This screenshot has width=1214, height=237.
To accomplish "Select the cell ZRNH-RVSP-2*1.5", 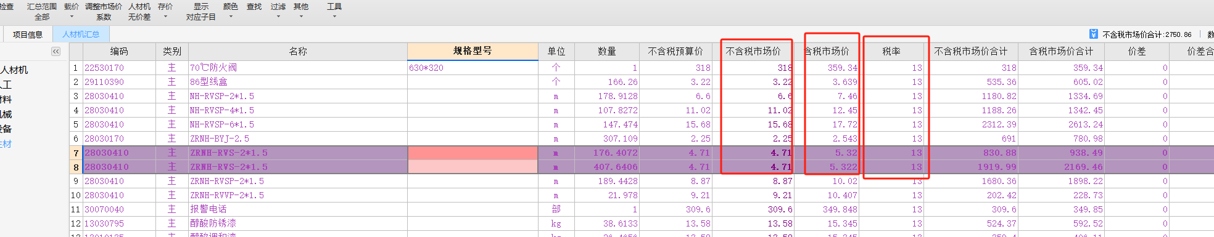I will click(x=298, y=181).
